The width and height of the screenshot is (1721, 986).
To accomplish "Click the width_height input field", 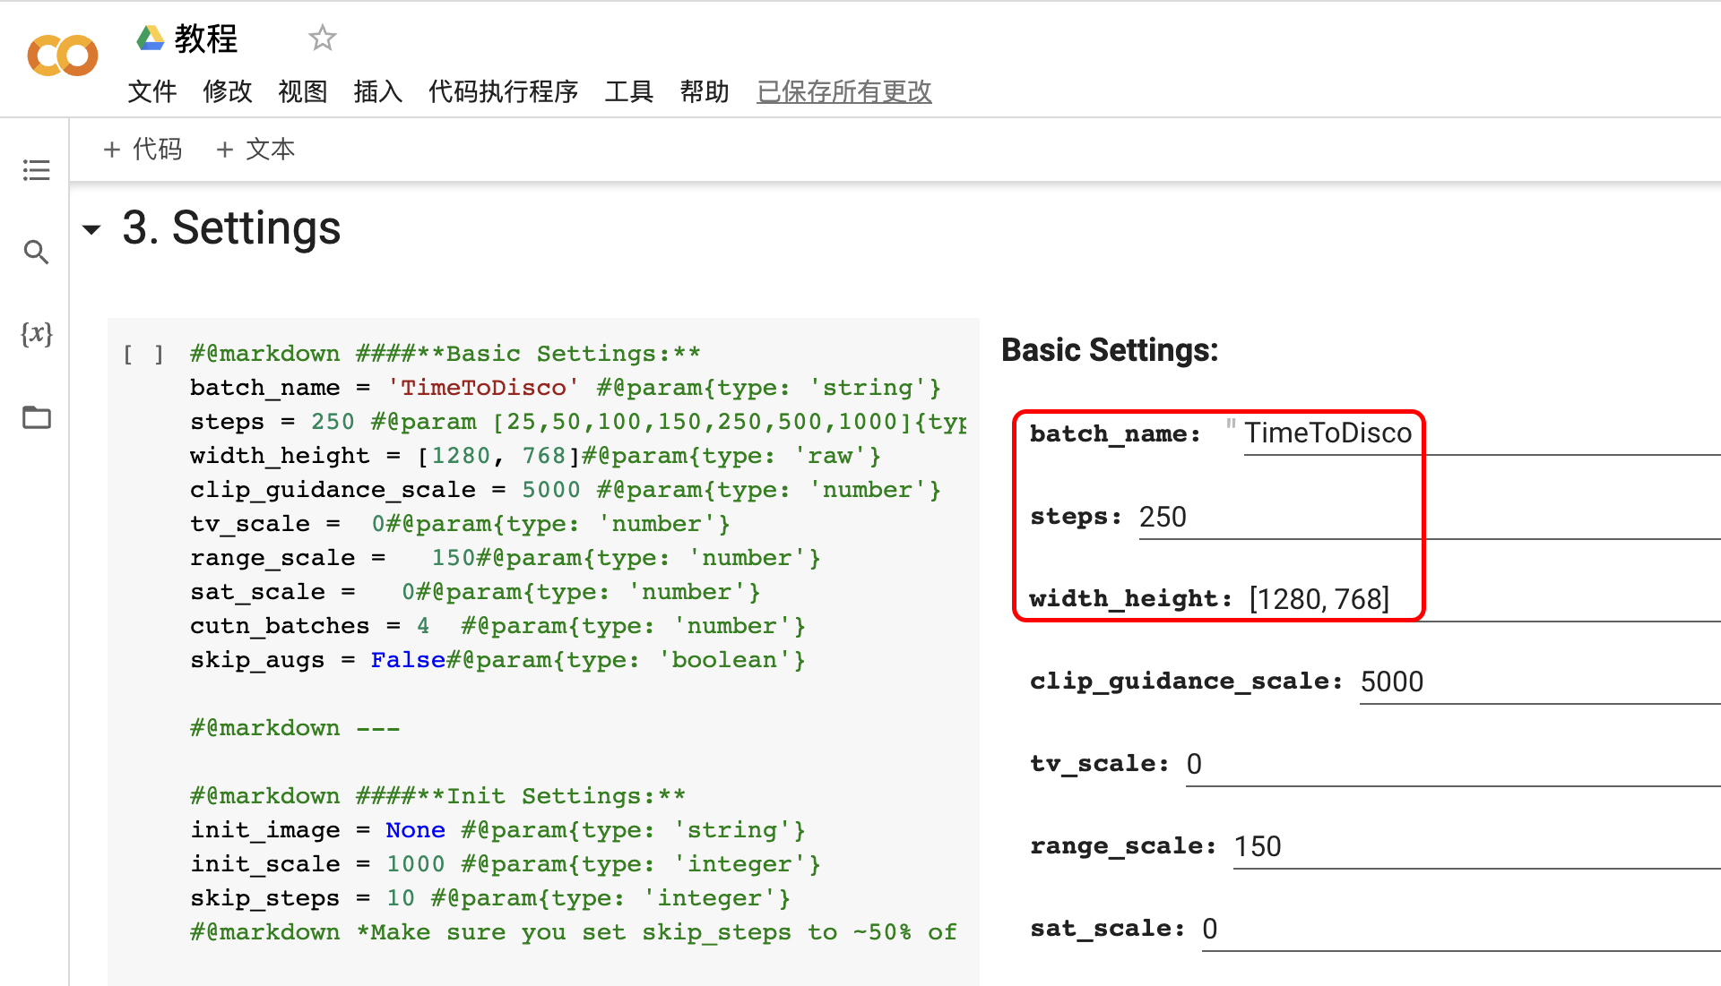I will pos(1479,599).
